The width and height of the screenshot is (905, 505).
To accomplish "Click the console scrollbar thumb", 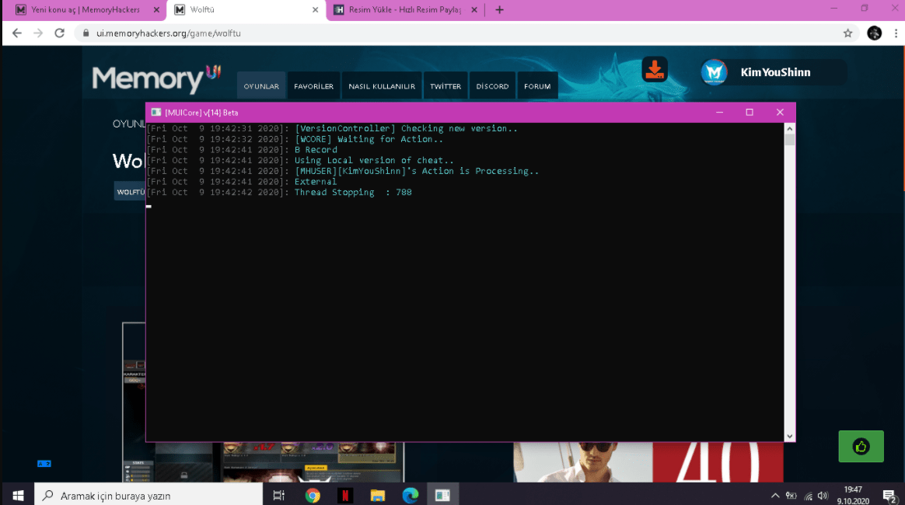I will [790, 140].
